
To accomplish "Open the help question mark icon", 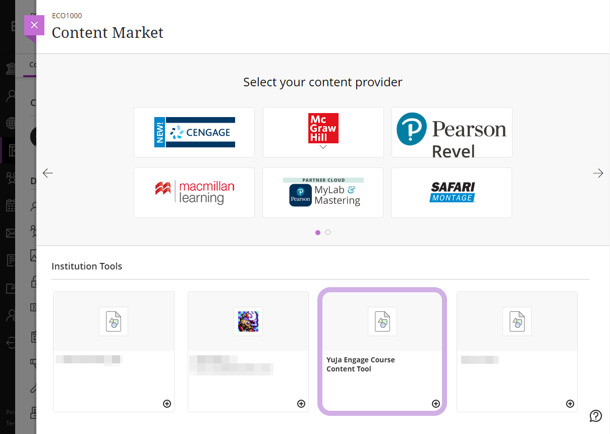I will point(596,416).
